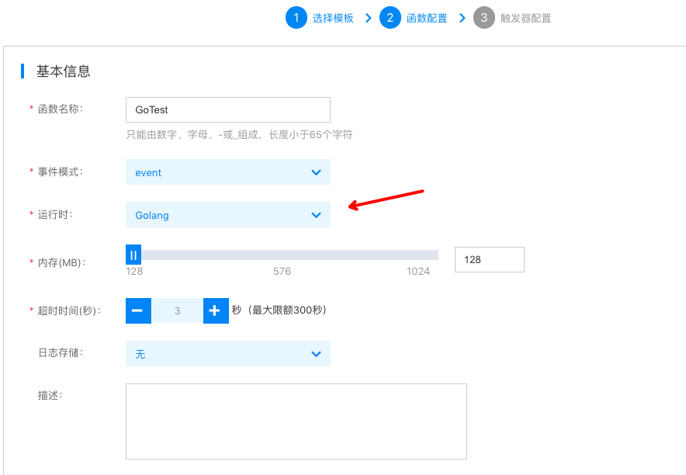Expand the 事件模式 event dropdown
The image size is (686, 475).
pos(227,172)
